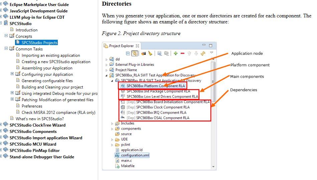The height and width of the screenshot is (180, 317).
Task: Select SPC560Bxx Init Package Component RLA
Action: point(158,91)
